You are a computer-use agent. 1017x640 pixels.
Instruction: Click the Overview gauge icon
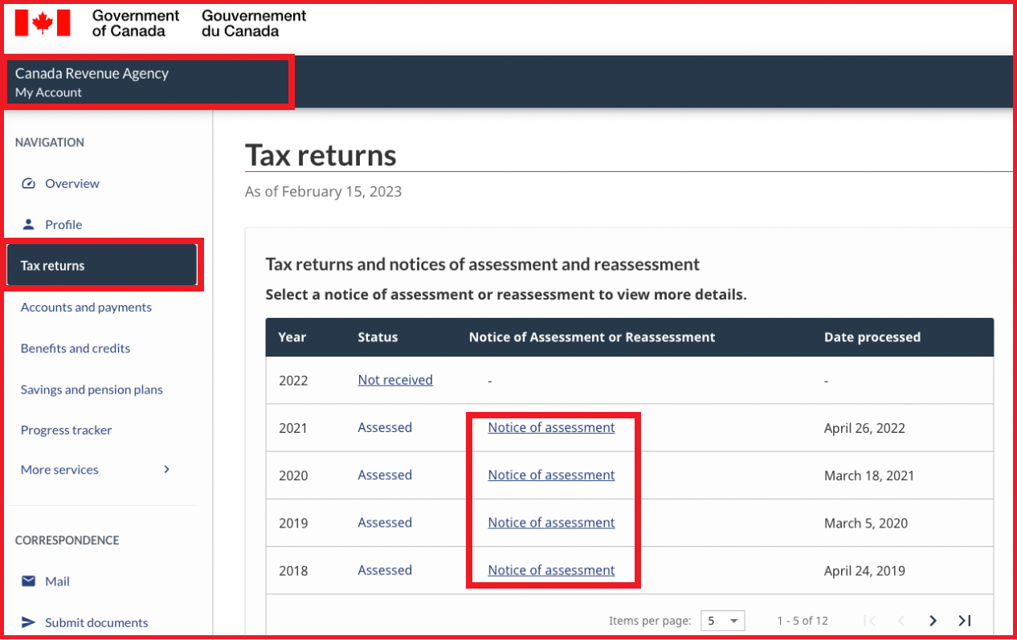pos(29,183)
